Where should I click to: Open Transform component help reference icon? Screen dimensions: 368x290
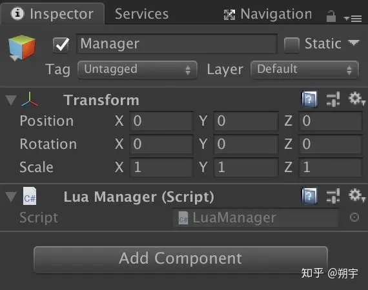309,99
